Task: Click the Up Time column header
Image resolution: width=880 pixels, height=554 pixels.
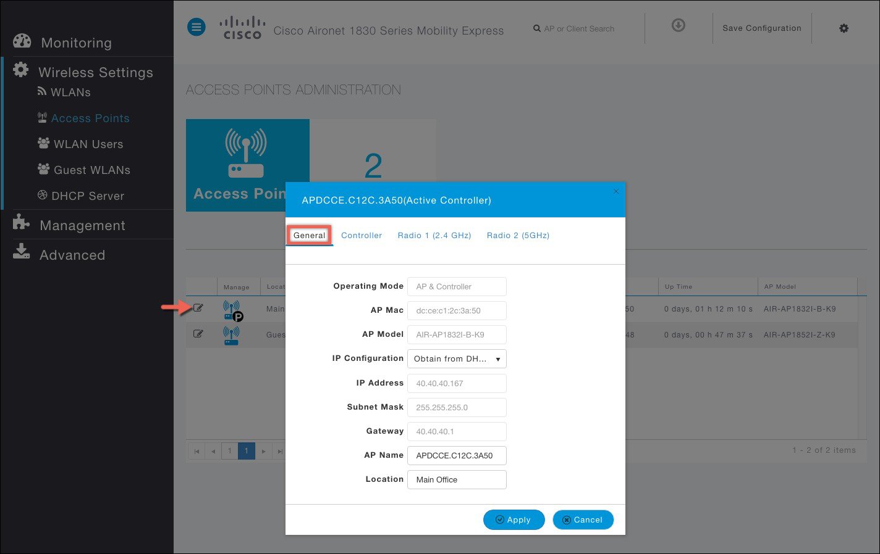Action: click(678, 287)
